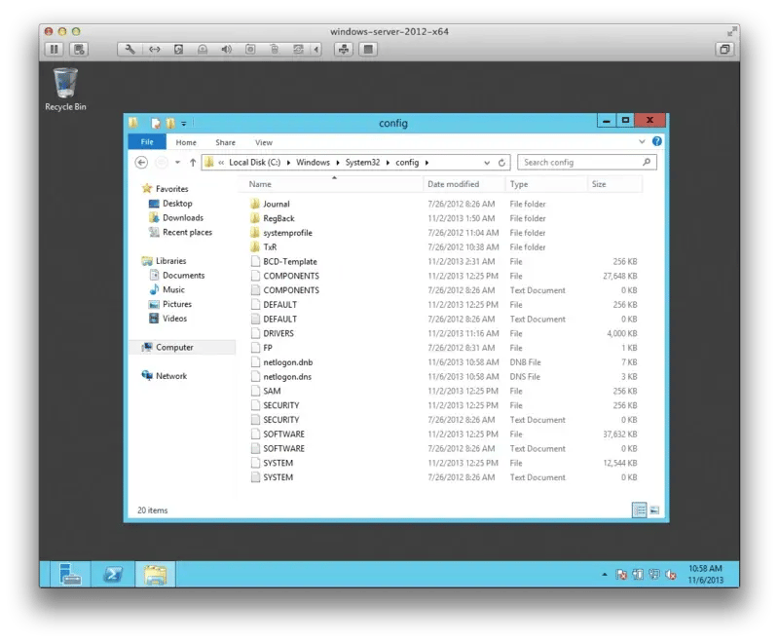Image resolution: width=779 pixels, height=642 pixels.
Task: Go up one folder level arrow
Action: click(193, 163)
